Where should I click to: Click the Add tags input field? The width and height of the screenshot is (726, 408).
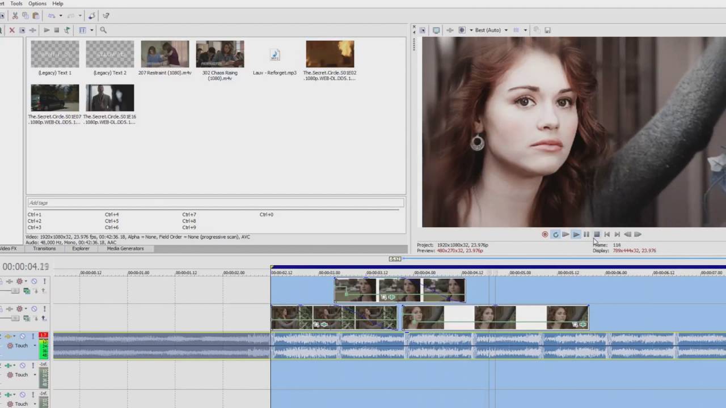[x=216, y=203]
